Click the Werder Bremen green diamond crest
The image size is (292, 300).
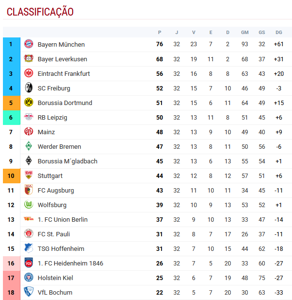(x=29, y=146)
